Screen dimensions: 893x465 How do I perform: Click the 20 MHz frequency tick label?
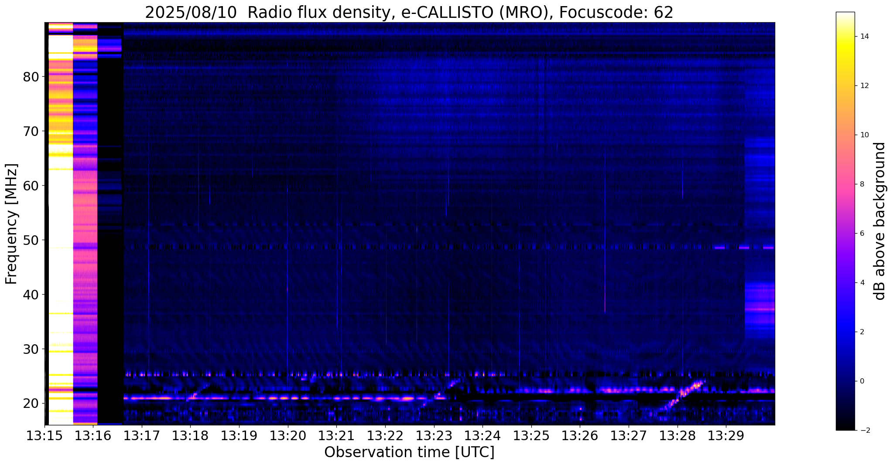tap(31, 404)
